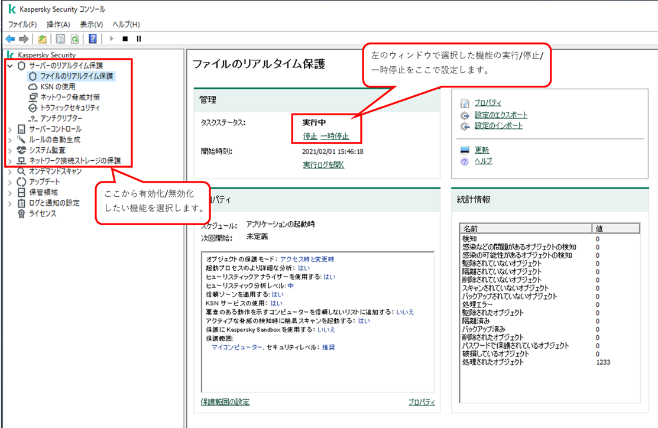The height and width of the screenshot is (428, 658).
Task: Click the 停止 link under task status
Action: pyautogui.click(x=310, y=136)
